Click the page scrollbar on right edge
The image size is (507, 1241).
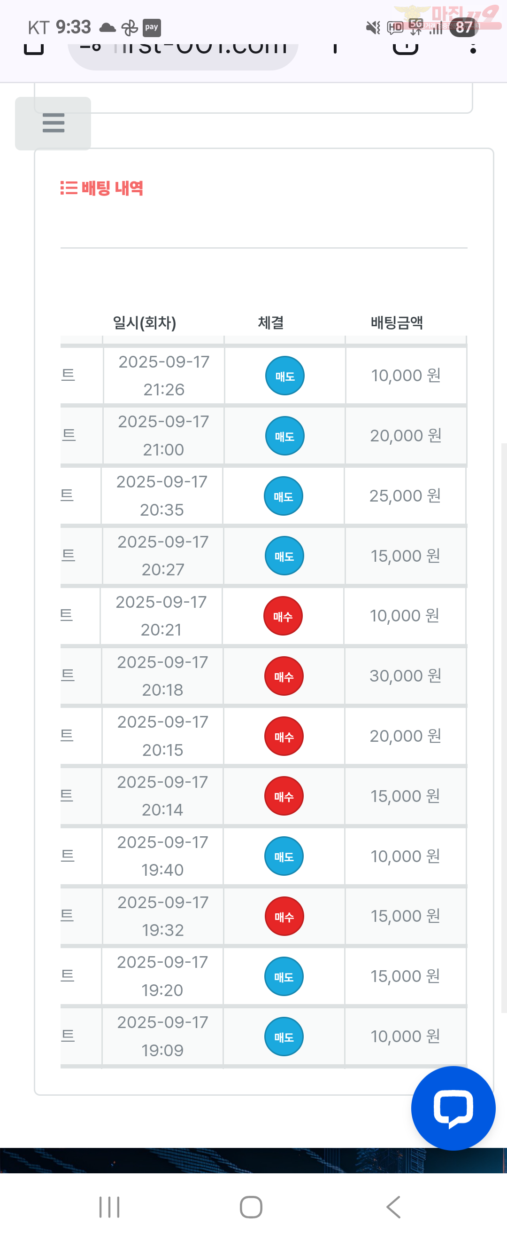(x=504, y=728)
